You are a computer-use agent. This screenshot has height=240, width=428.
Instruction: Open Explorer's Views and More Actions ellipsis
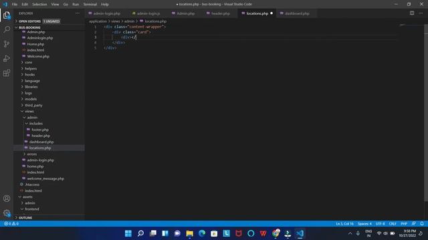(78, 13)
